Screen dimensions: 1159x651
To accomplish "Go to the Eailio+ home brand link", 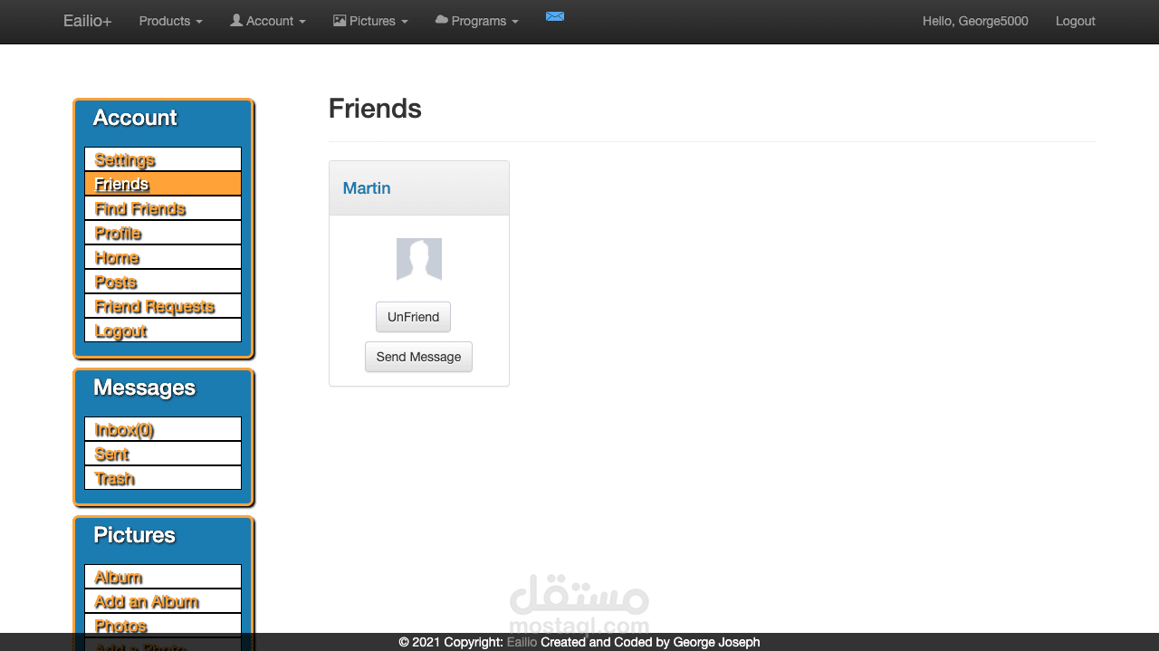I will [x=88, y=21].
